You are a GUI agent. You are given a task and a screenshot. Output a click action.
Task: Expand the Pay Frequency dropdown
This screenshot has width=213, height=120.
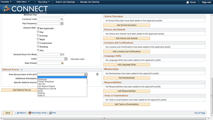(62, 24)
